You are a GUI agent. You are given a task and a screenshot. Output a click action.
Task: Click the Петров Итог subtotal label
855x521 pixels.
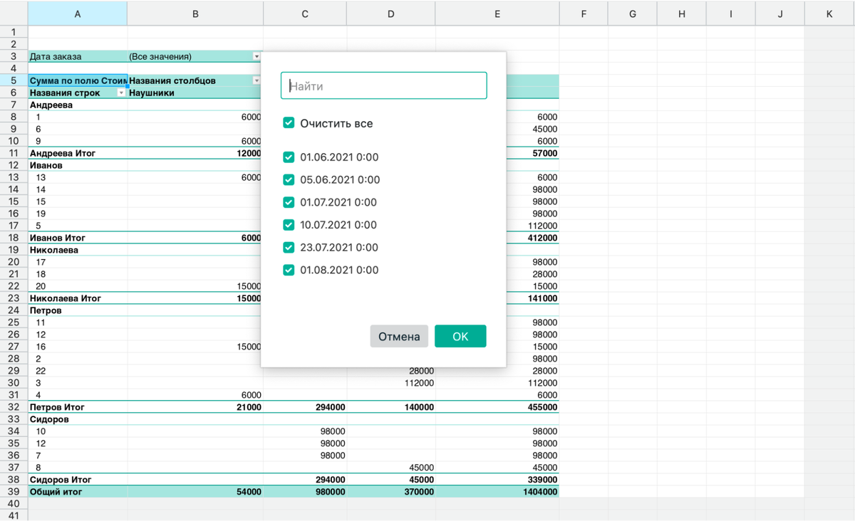coord(57,407)
